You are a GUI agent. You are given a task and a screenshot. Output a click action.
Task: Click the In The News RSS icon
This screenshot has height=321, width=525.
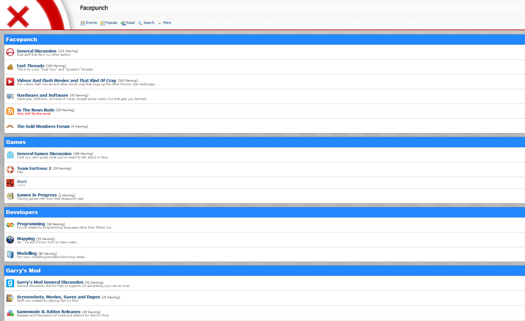coord(10,111)
